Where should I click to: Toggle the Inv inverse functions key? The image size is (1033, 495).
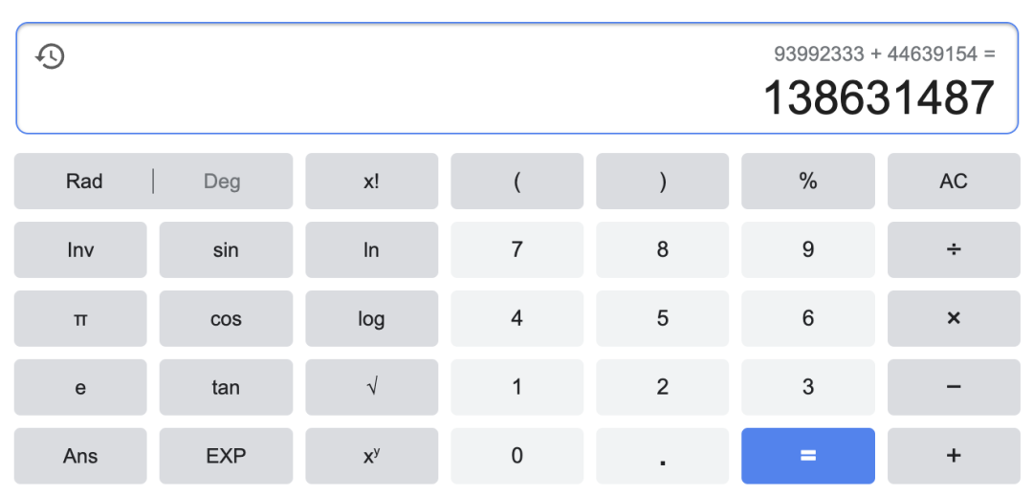(x=80, y=249)
